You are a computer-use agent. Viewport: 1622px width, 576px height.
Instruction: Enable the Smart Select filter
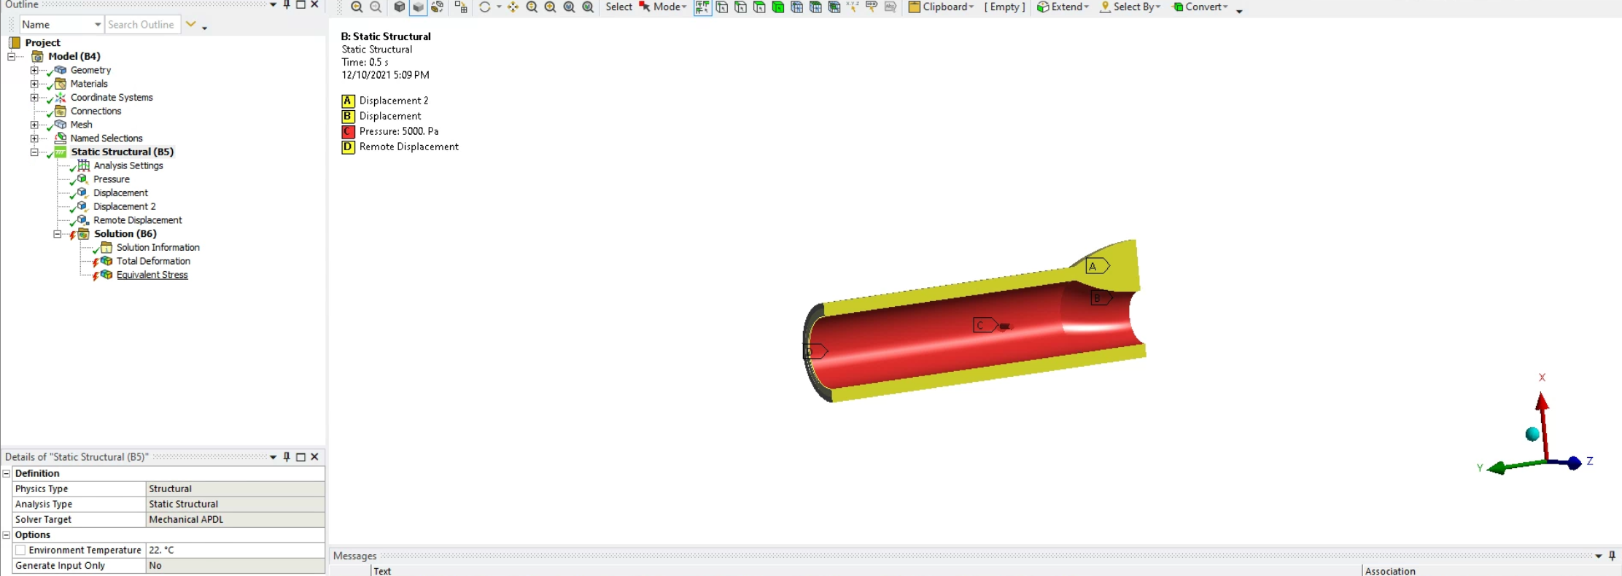(702, 7)
